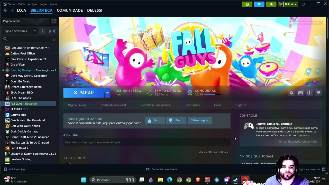Open friends and chat icon at bottom
Viewport: 329px width, 185px height.
pos(324,169)
